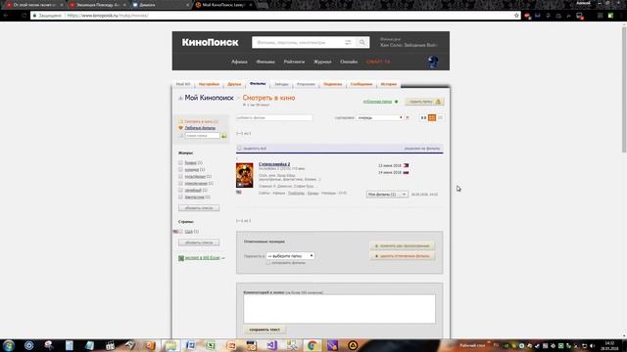Screen dimensions: 627x352
Task: Open the Любимые фильмы folder link
Action: pos(200,128)
